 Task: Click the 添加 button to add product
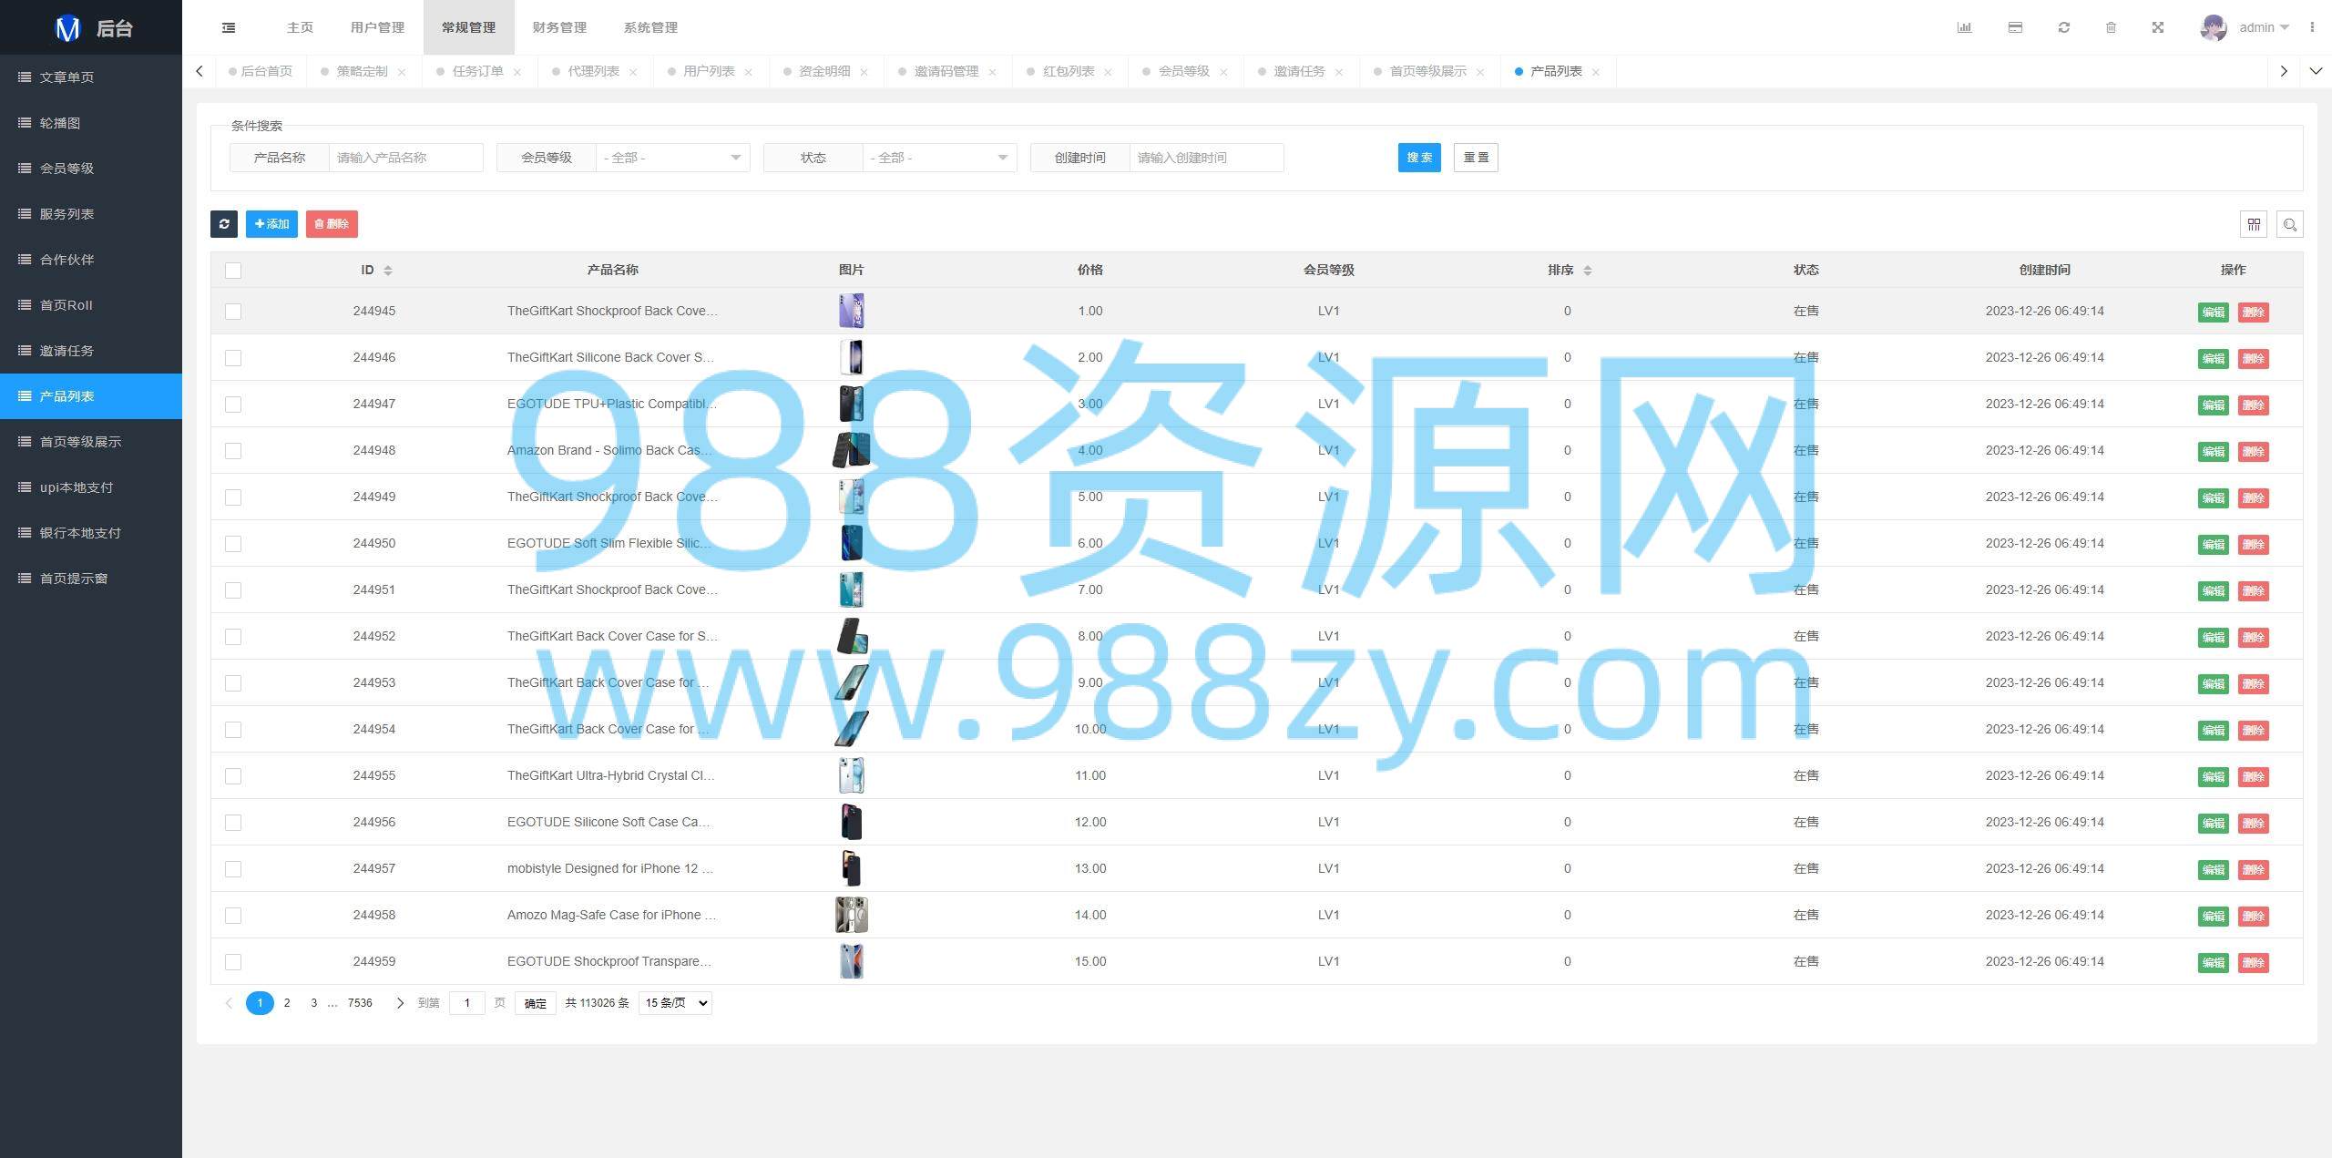271,224
